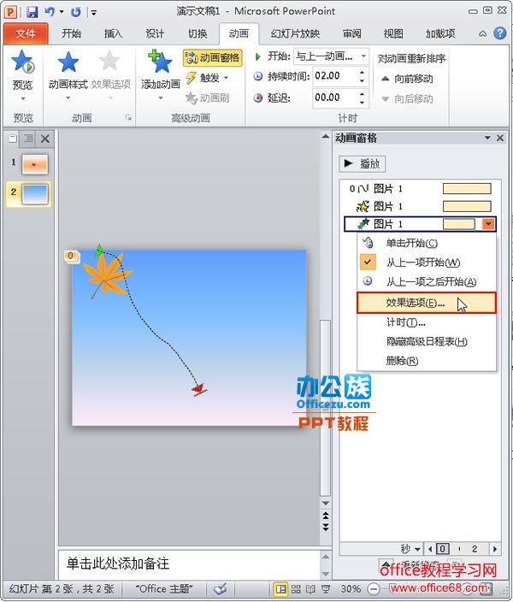The width and height of the screenshot is (513, 602).
Task: Click the notes area 单击此处添加备注
Action: [x=189, y=564]
